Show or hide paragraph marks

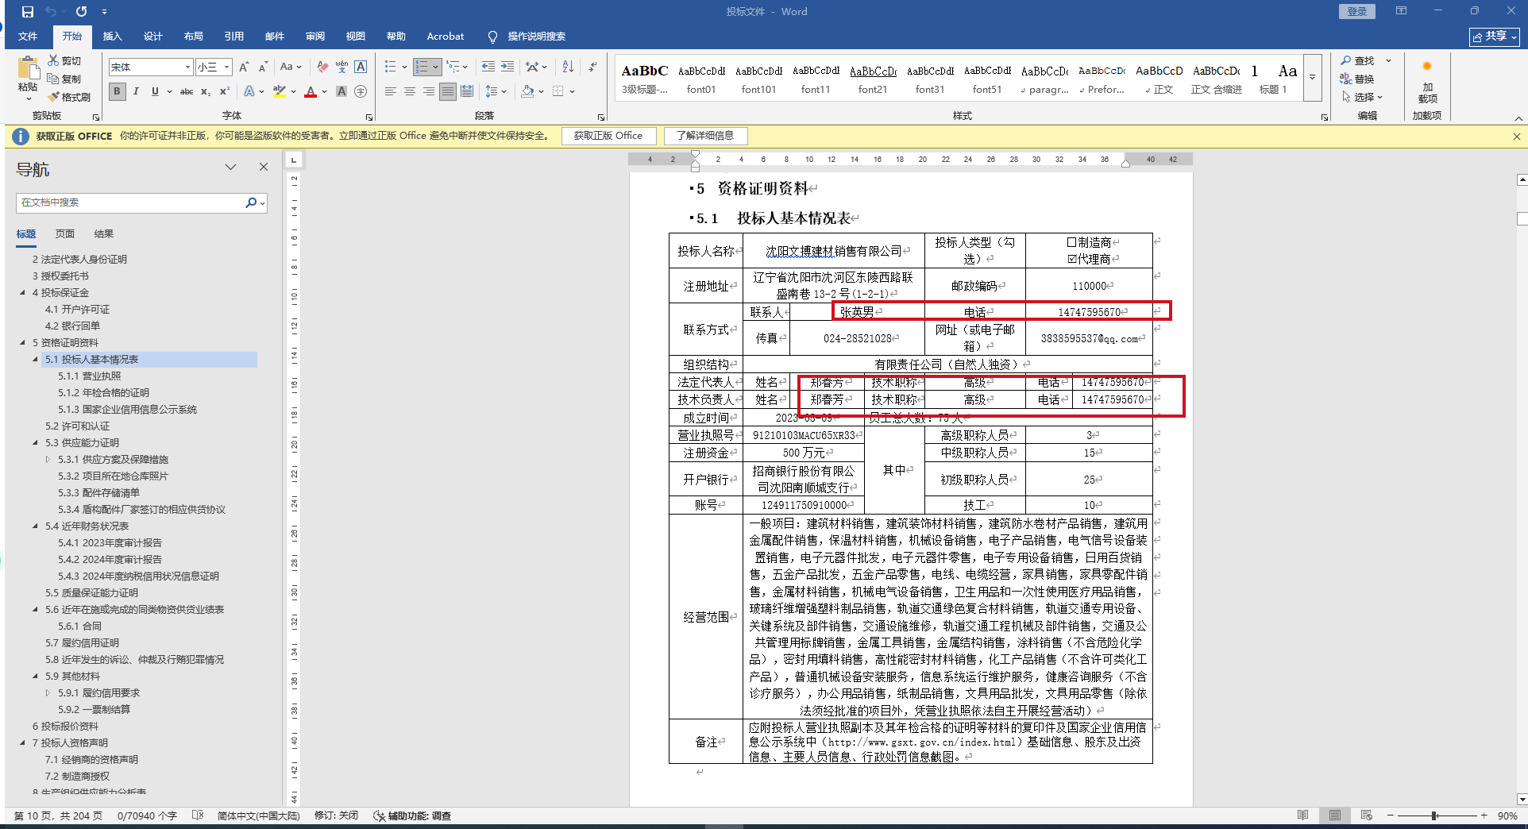[x=592, y=67]
